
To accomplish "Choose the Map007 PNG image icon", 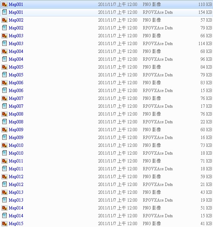I will click(4, 98).
